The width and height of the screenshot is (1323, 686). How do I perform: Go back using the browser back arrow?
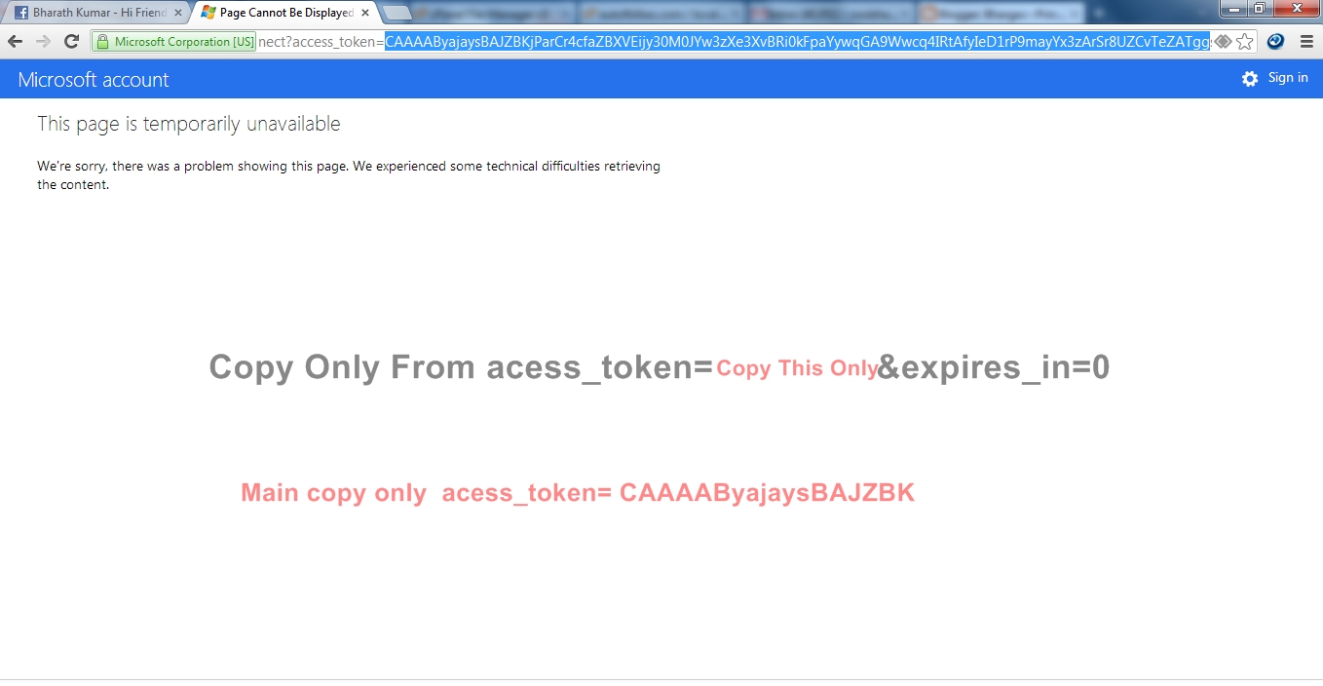click(15, 42)
